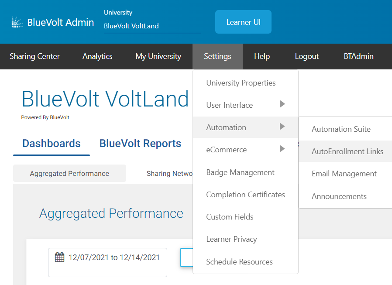The image size is (392, 285).
Task: Select Schedule Resources in Settings menu
Action: coord(245,261)
